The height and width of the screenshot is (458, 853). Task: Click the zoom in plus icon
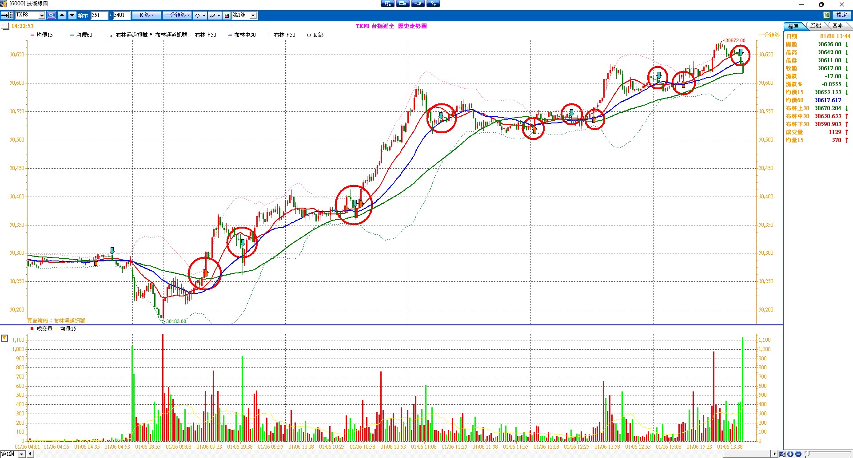pyautogui.click(x=790, y=454)
